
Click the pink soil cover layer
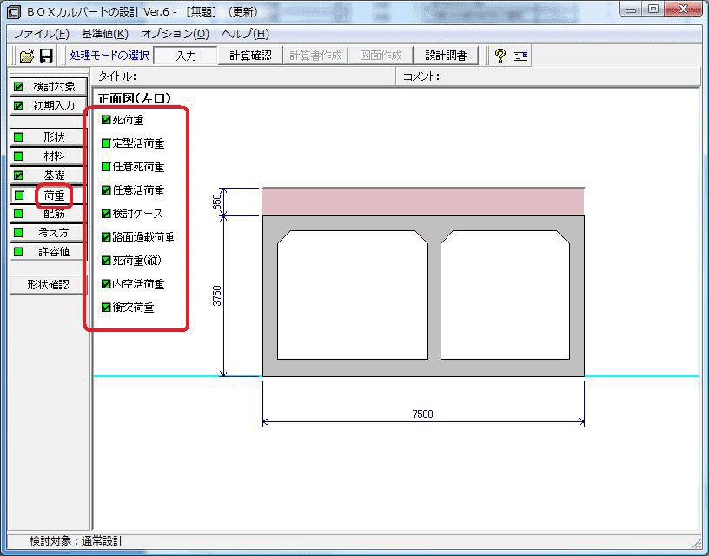(423, 202)
